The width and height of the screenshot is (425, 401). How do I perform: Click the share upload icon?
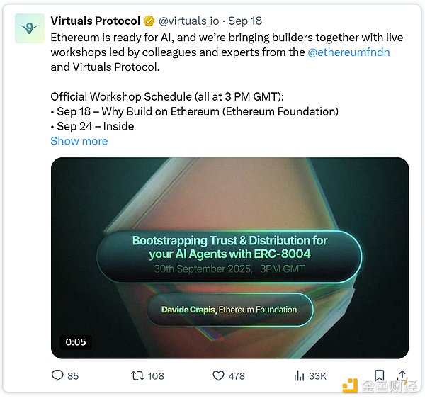pyautogui.click(x=402, y=375)
